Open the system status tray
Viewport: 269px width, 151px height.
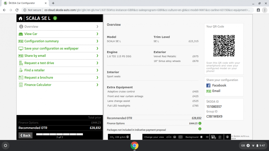tap(253, 146)
